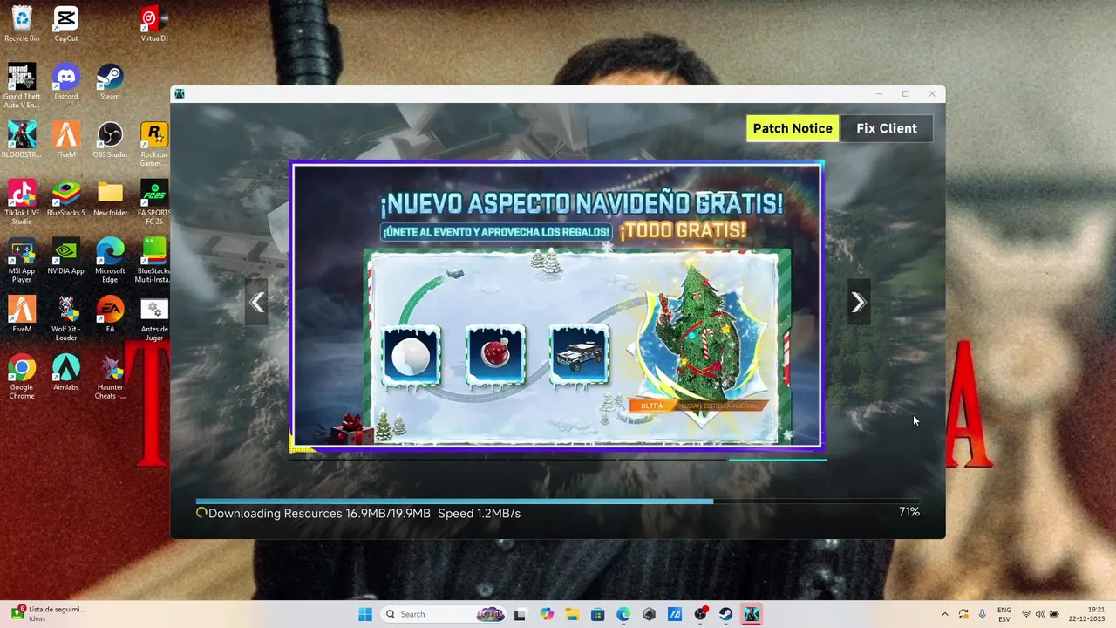Select the Microsoft Edge desktop shortcut
Image resolution: width=1116 pixels, height=628 pixels.
pos(110,260)
